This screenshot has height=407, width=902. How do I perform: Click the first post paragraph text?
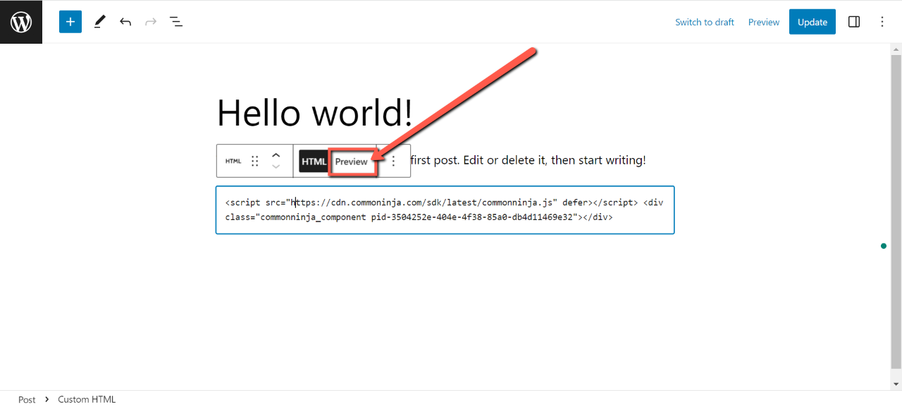point(528,160)
